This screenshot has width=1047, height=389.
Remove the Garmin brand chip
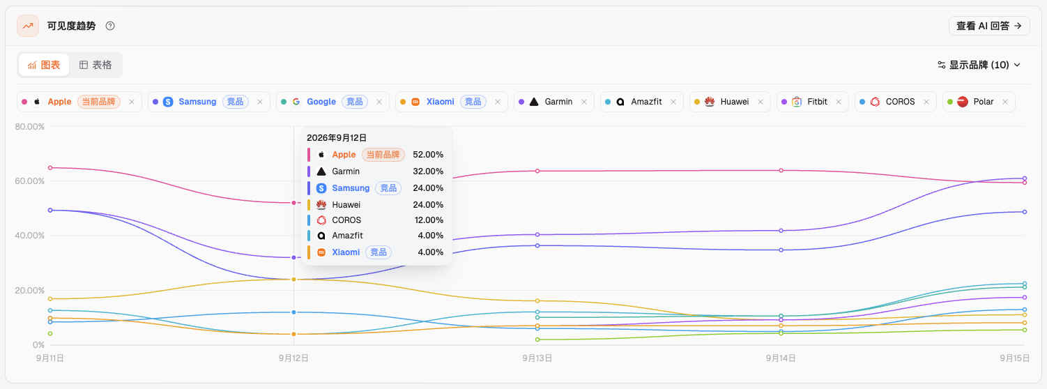tap(584, 102)
